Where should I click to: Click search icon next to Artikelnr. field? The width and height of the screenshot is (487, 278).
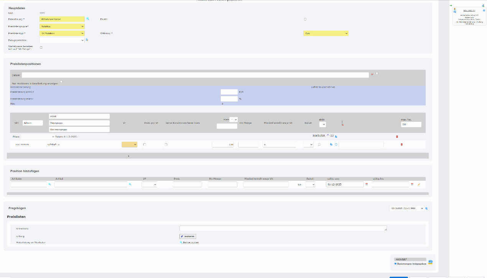click(x=49, y=184)
